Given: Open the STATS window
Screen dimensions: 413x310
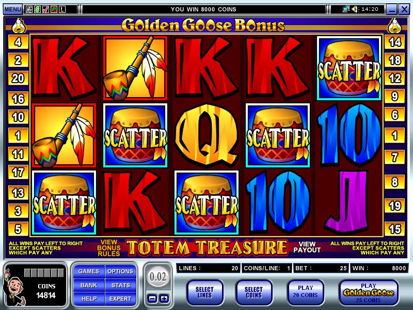Looking at the screenshot, I should pos(120,285).
